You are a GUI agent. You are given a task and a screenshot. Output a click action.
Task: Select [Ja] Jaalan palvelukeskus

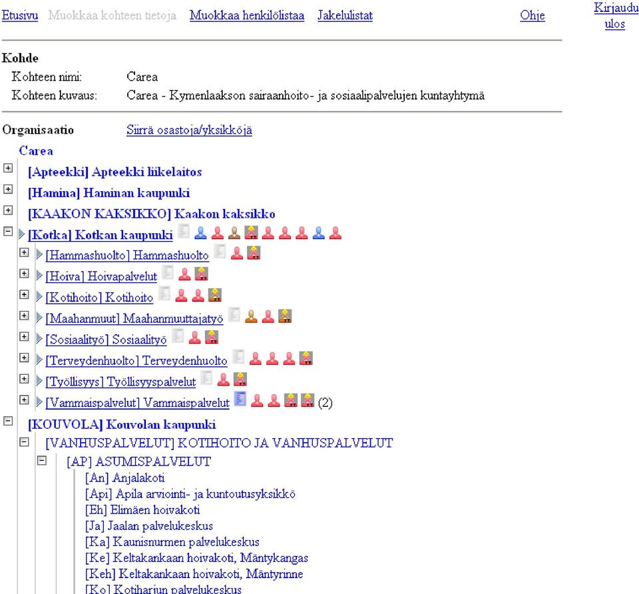[x=149, y=526]
